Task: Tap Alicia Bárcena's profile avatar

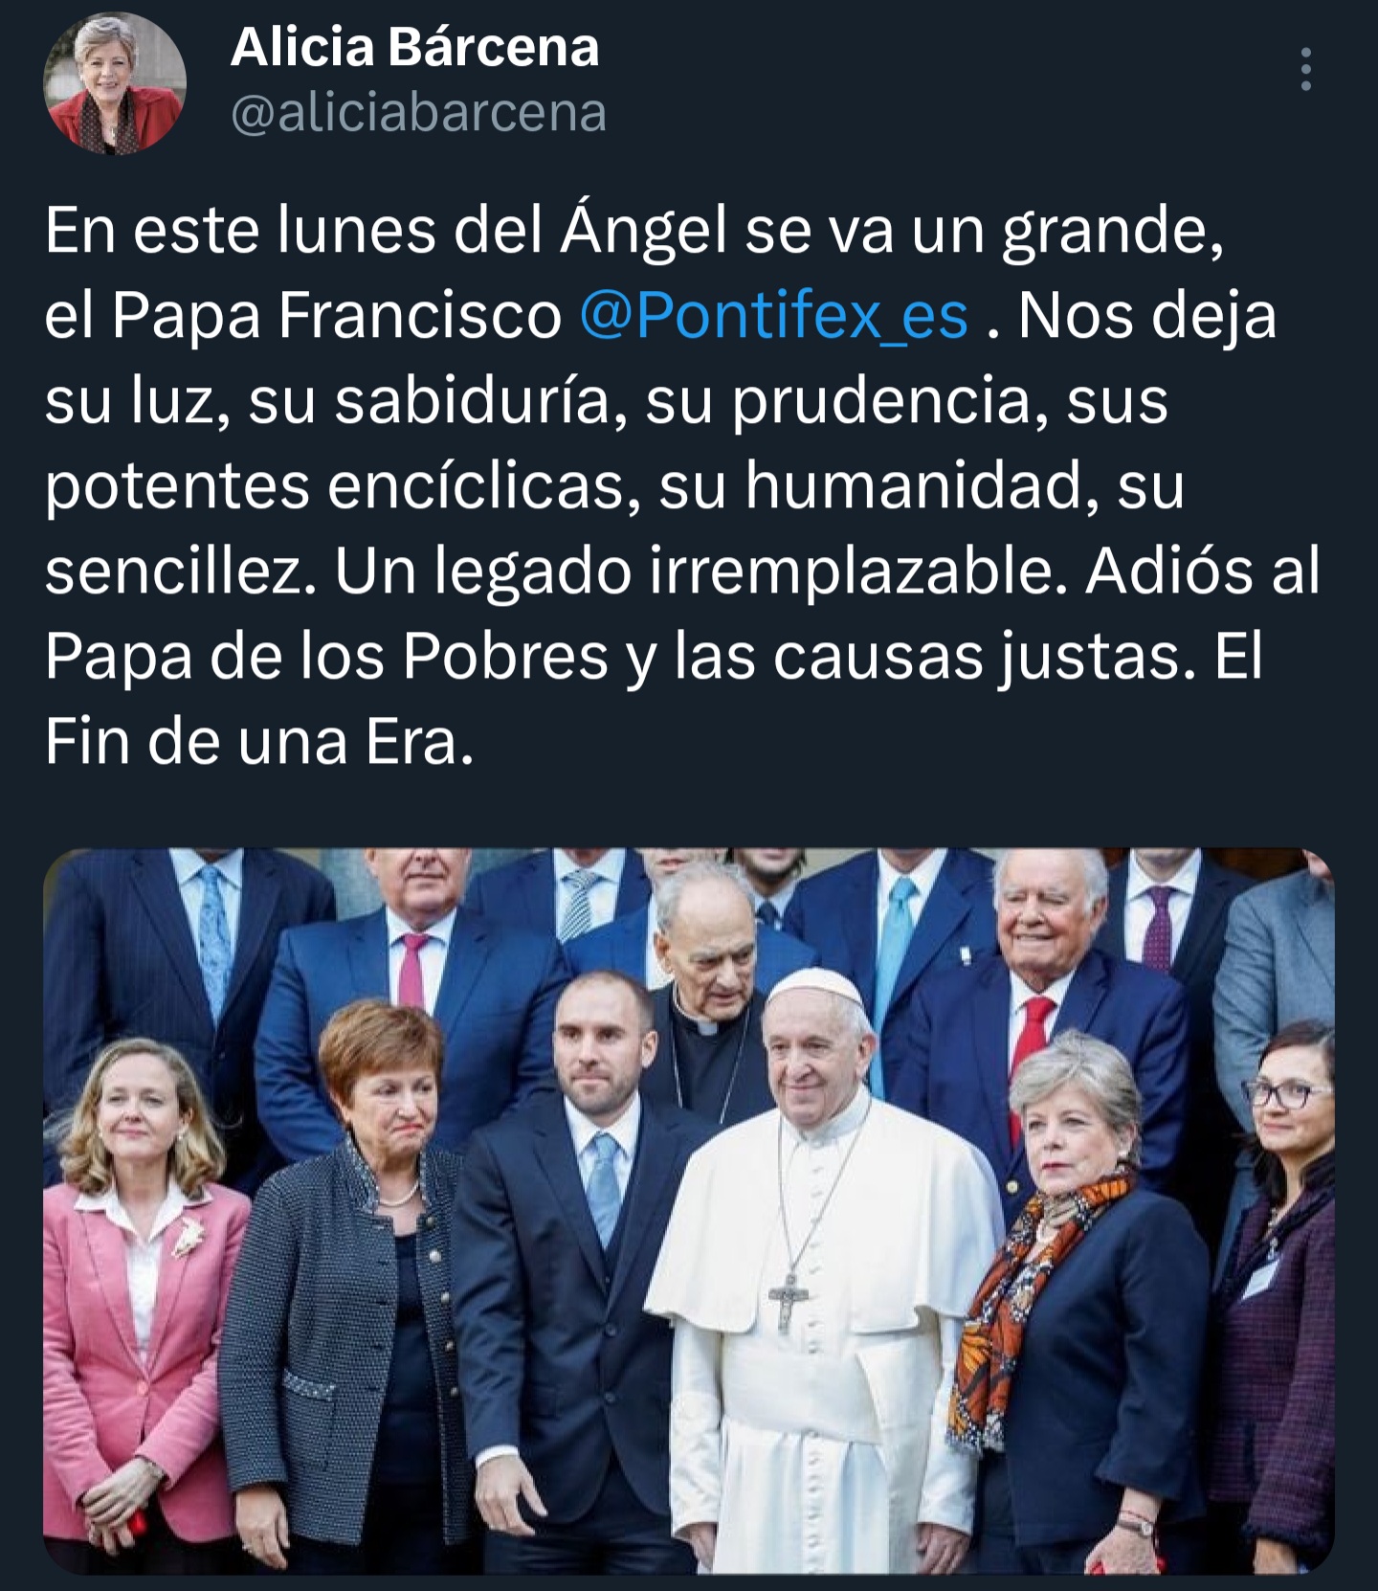Action: pyautogui.click(x=115, y=82)
